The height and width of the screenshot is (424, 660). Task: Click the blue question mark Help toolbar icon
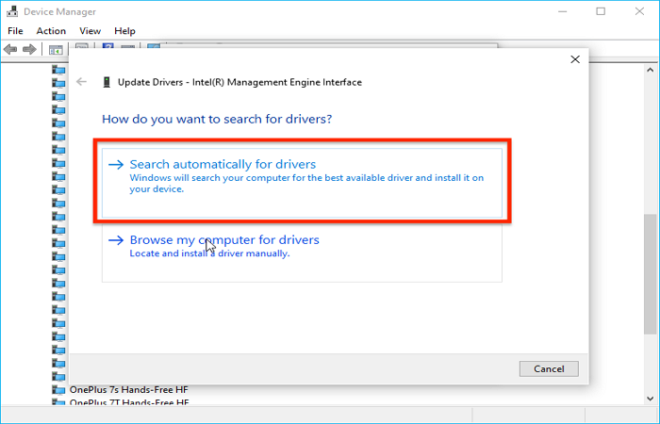click(x=107, y=47)
